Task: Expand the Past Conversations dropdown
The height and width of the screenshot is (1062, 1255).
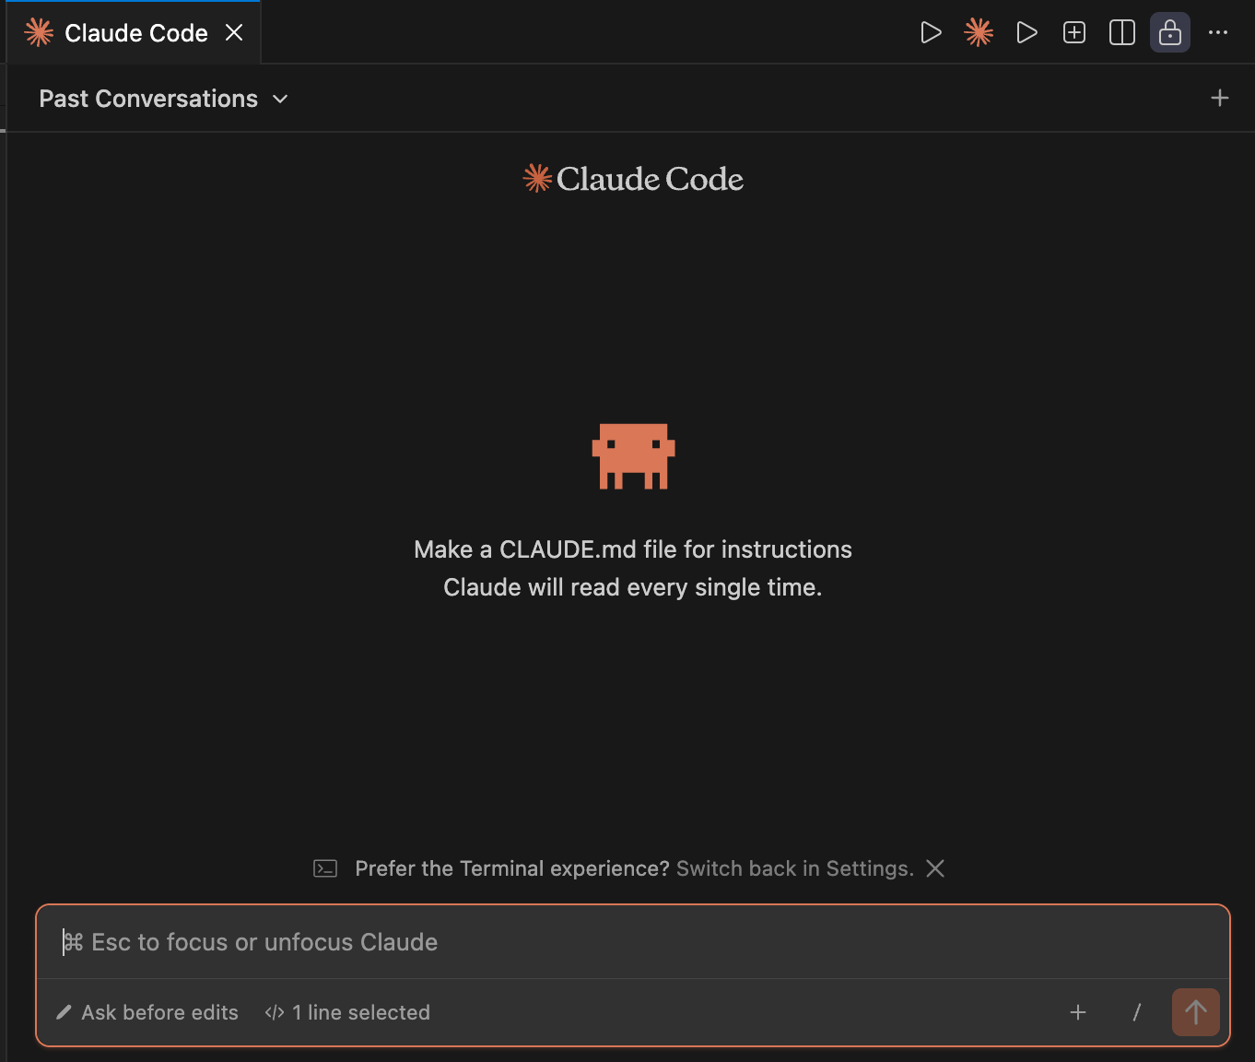Action: pyautogui.click(x=163, y=99)
